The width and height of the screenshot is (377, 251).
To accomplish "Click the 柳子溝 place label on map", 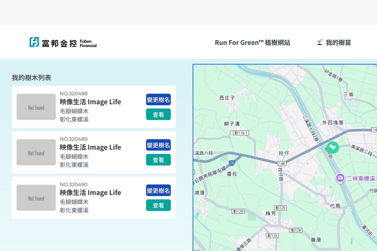I will click(232, 124).
